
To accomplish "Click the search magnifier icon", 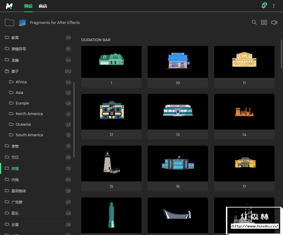I will point(254,22).
